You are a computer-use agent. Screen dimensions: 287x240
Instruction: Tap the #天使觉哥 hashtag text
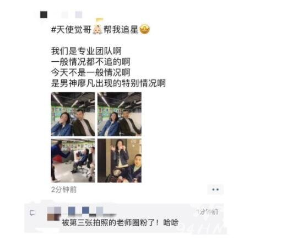[x=71, y=29]
